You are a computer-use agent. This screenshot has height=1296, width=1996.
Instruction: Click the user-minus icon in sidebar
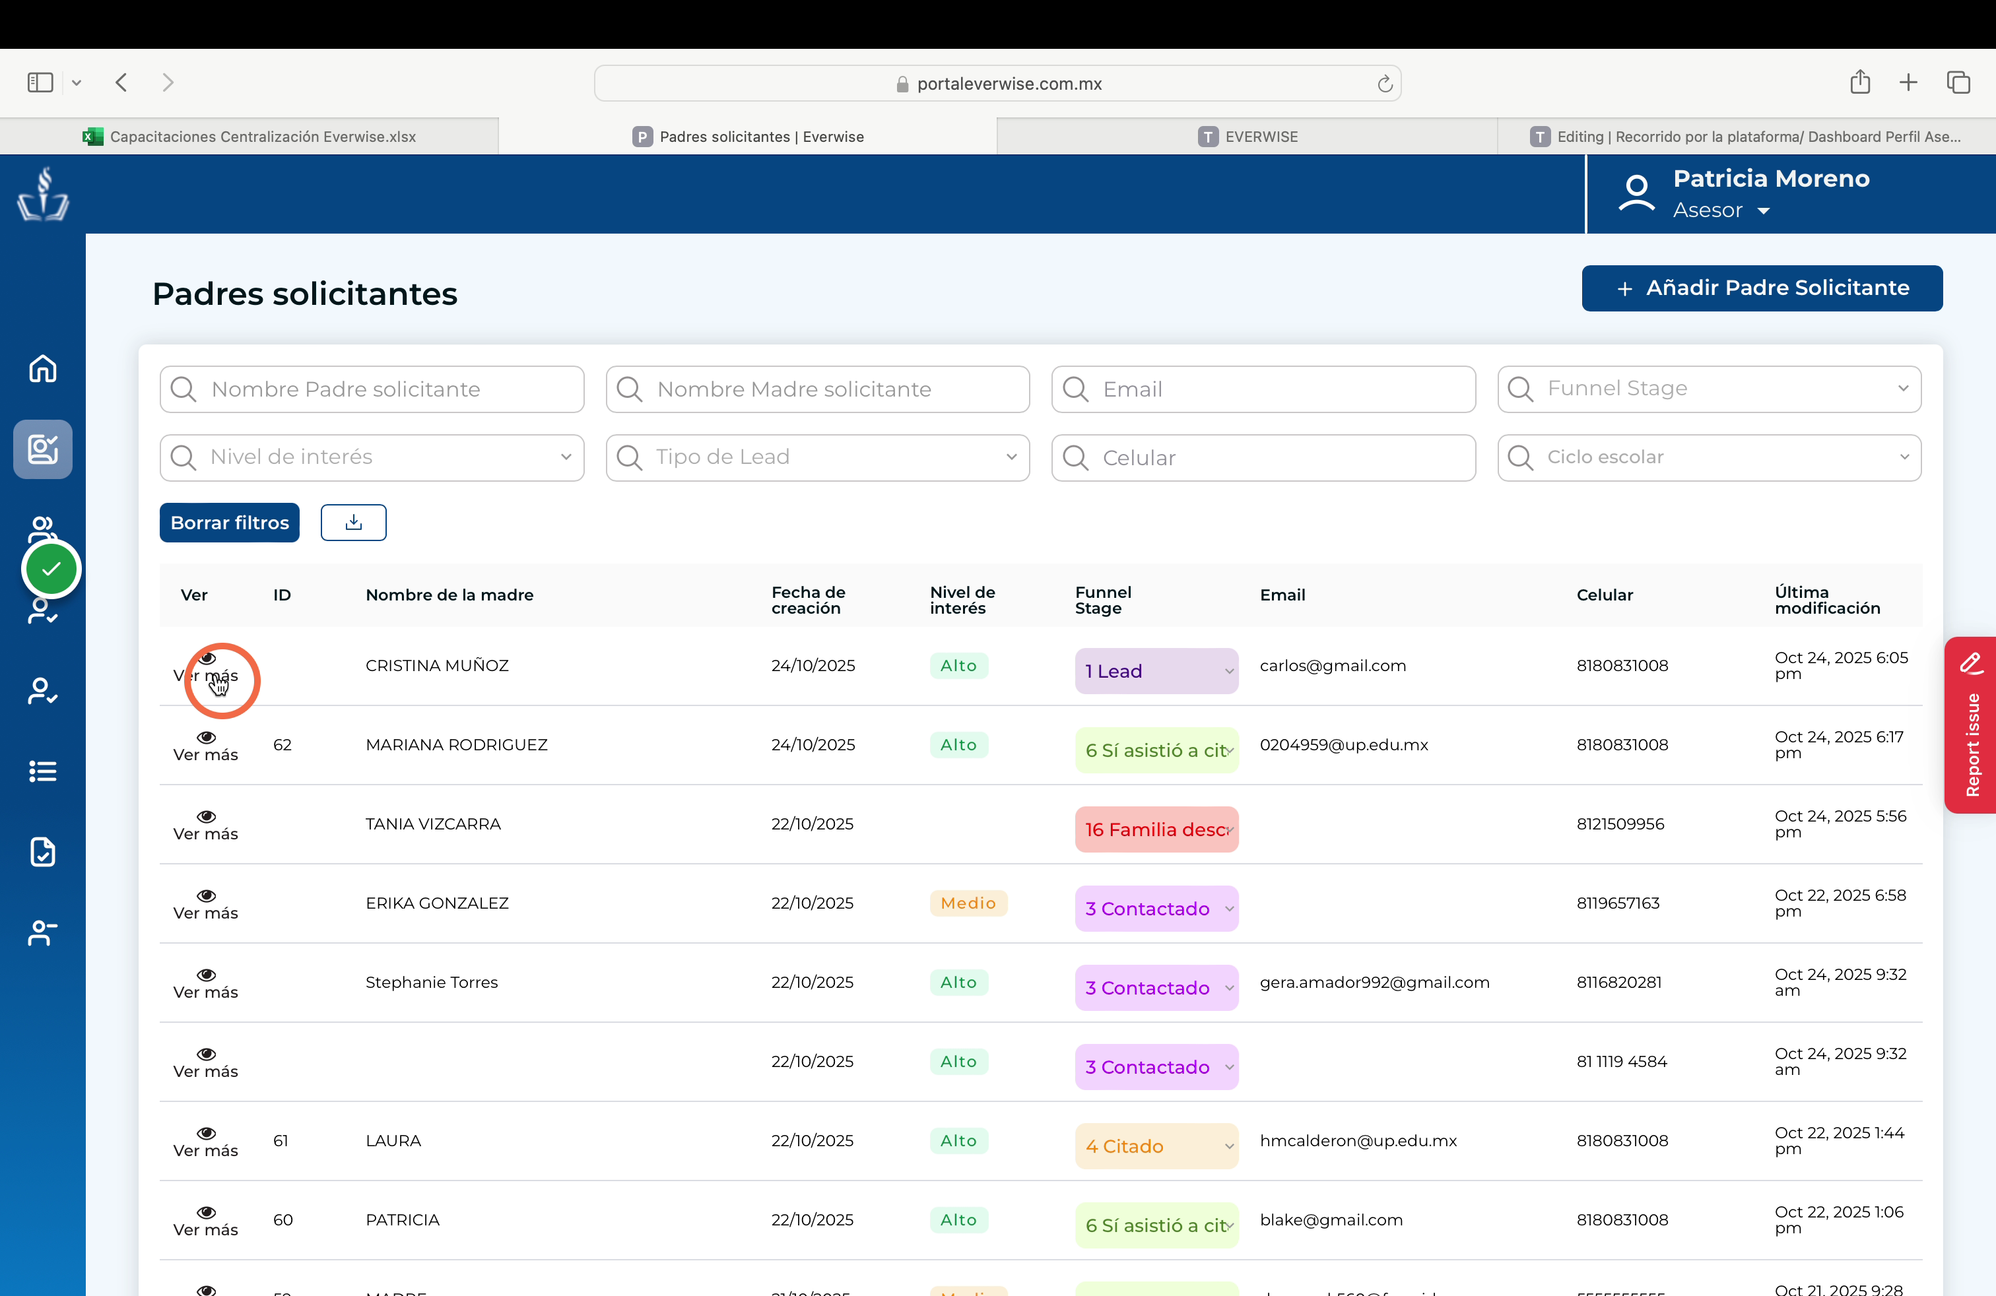click(43, 932)
